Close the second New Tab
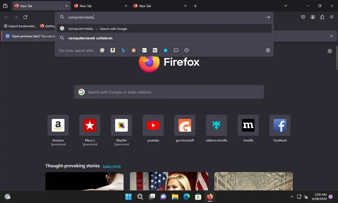 [126, 6]
